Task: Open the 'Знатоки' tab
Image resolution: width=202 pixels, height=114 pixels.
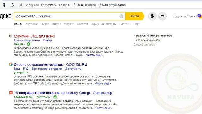Action: coord(125,24)
